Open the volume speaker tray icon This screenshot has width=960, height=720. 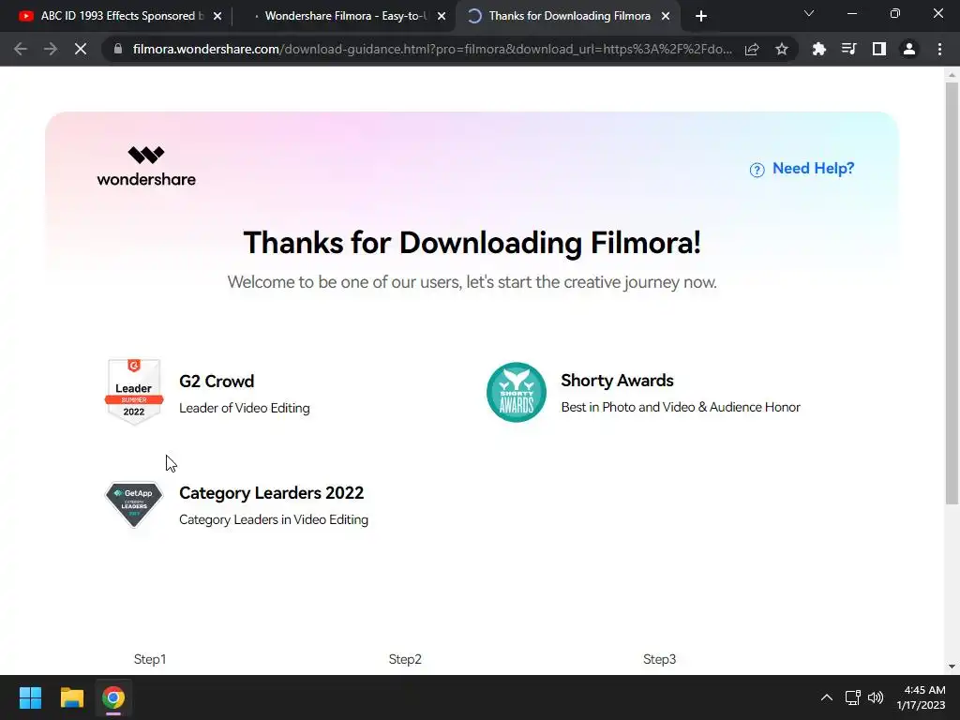(x=876, y=697)
